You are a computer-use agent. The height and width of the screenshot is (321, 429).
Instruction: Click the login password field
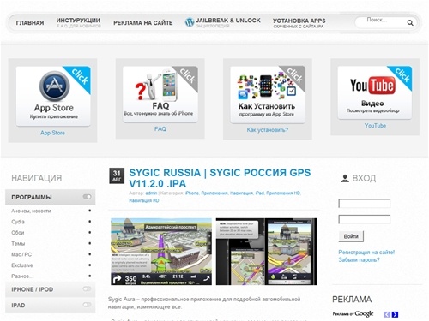pyautogui.click(x=365, y=219)
